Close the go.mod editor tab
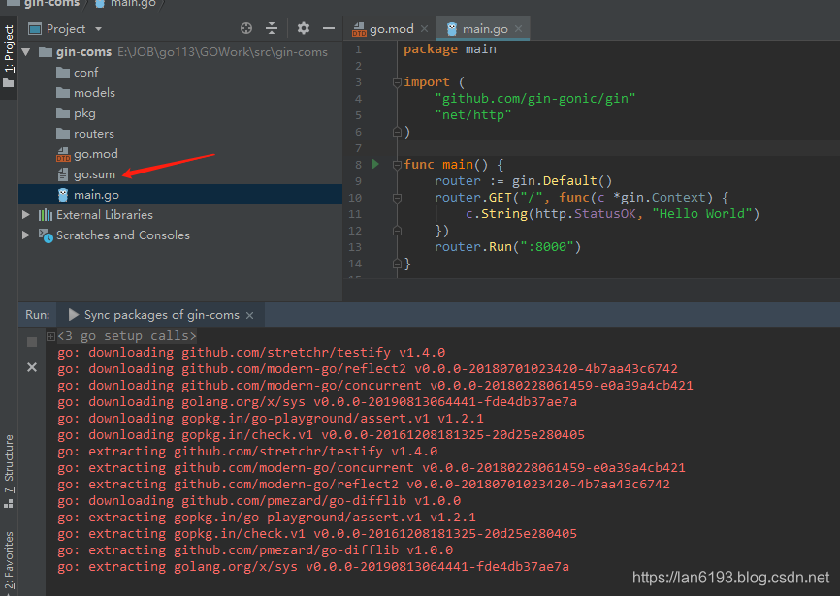Image resolution: width=840 pixels, height=596 pixels. tap(424, 29)
